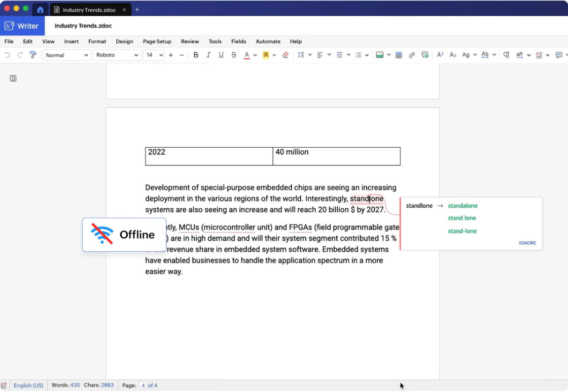Click the English (US) language selector

pos(28,385)
